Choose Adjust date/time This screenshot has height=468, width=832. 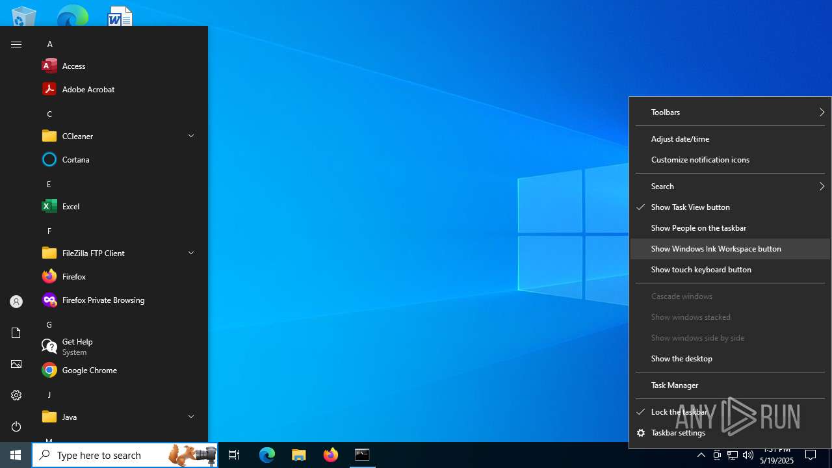pyautogui.click(x=730, y=139)
